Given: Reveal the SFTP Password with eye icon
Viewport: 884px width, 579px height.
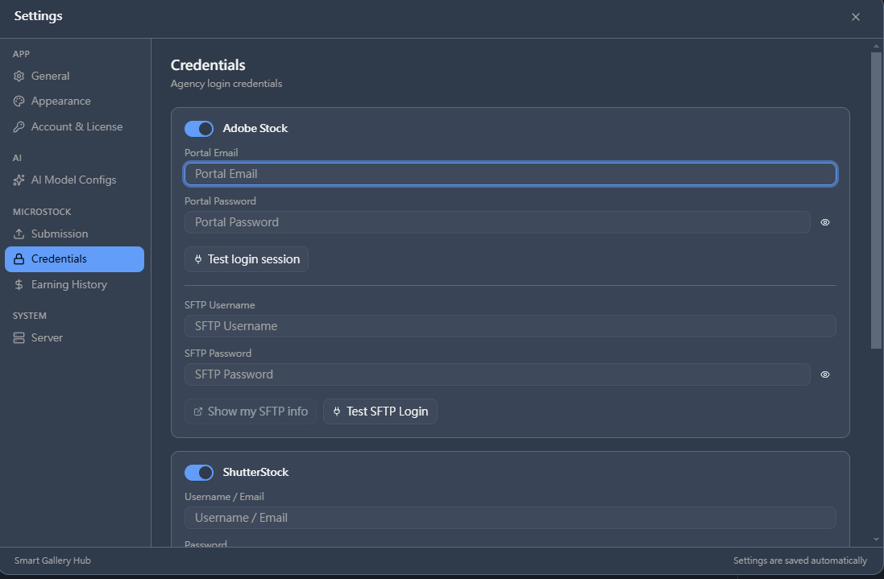Looking at the screenshot, I should (825, 374).
